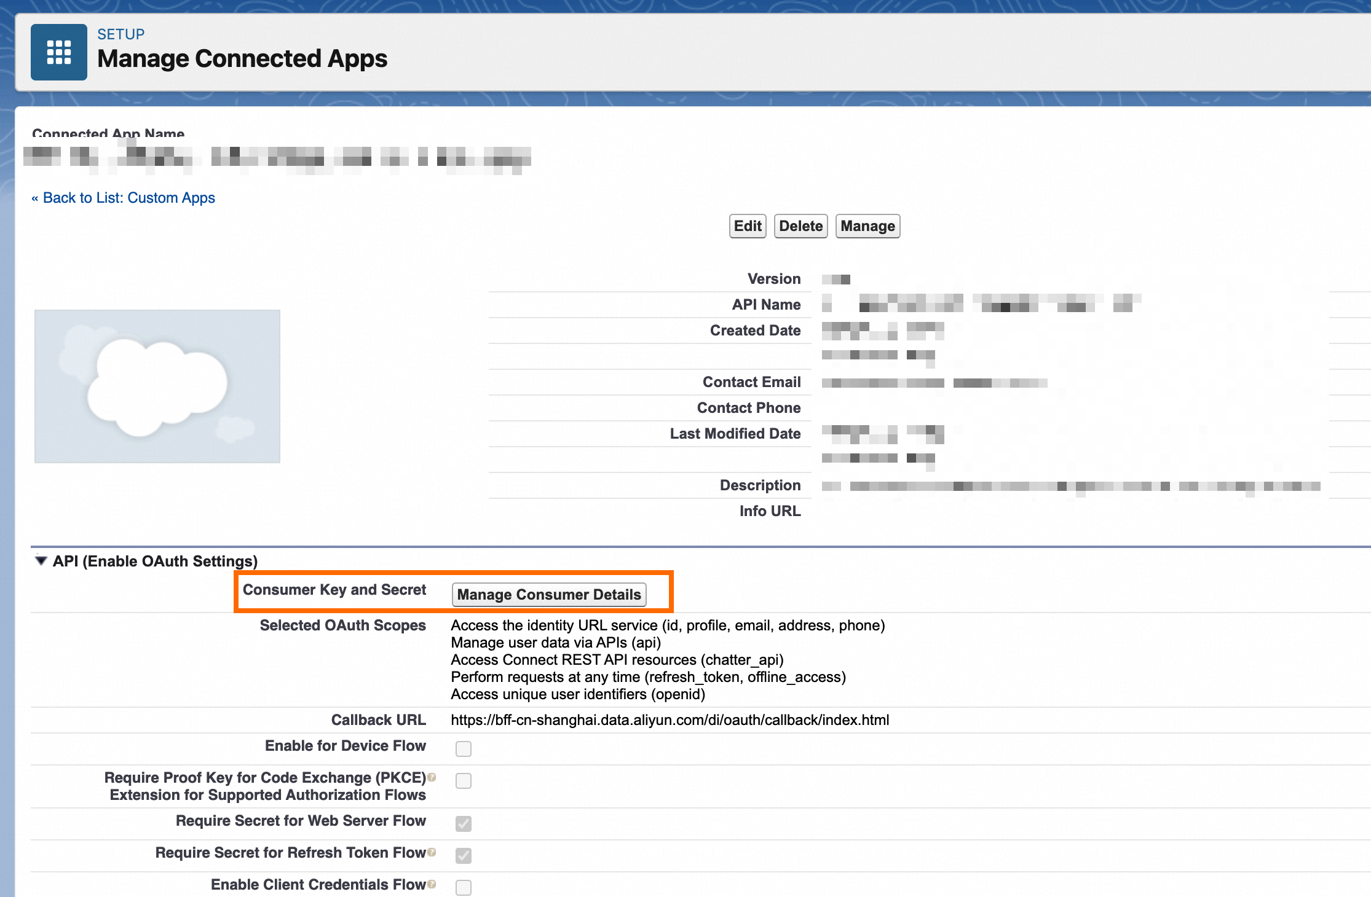Screen dimensions: 1371x897
Task: Enable Client Credentials Flow checkbox
Action: tap(464, 888)
